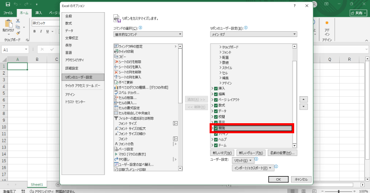Select the コピー command in commands list
This screenshot has width=370, height=193.
coord(145,57)
